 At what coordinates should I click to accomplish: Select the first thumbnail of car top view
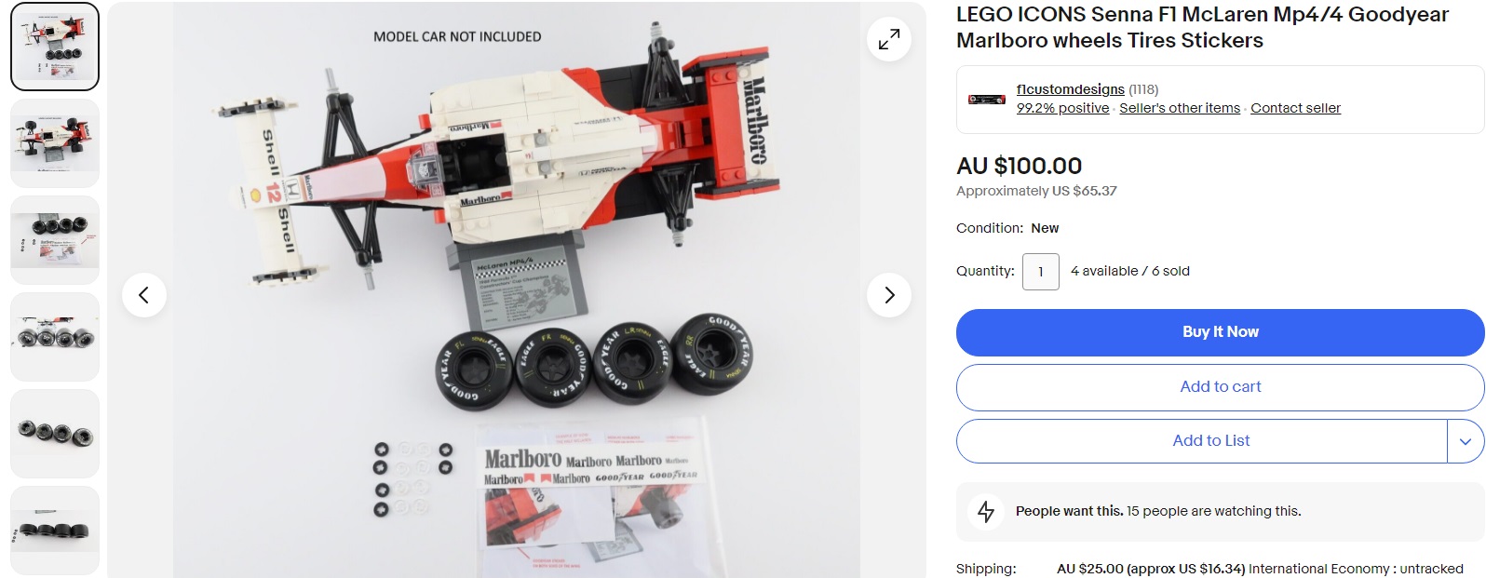(x=55, y=47)
